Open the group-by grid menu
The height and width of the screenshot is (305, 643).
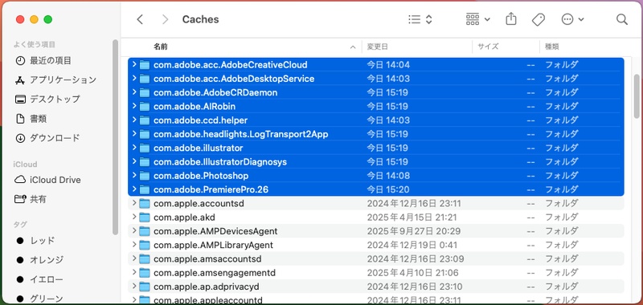point(477,19)
